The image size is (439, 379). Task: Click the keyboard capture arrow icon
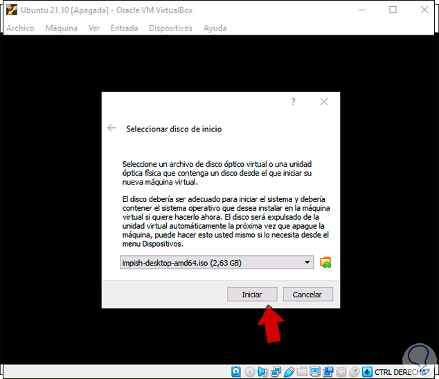tap(367, 371)
